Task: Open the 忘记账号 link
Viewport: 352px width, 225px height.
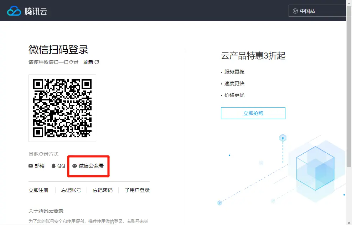Action: pyautogui.click(x=71, y=190)
